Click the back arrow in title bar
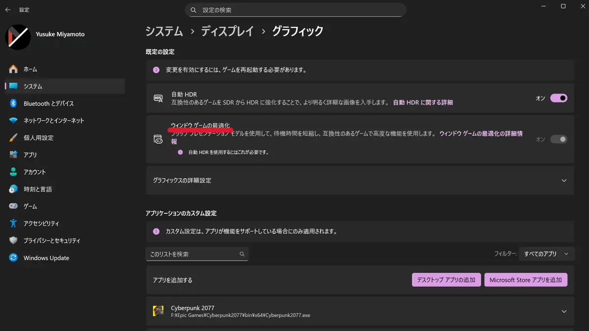This screenshot has height=331, width=589. (x=8, y=10)
